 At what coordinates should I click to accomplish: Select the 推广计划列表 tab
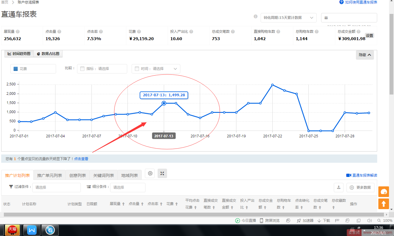click(17, 175)
